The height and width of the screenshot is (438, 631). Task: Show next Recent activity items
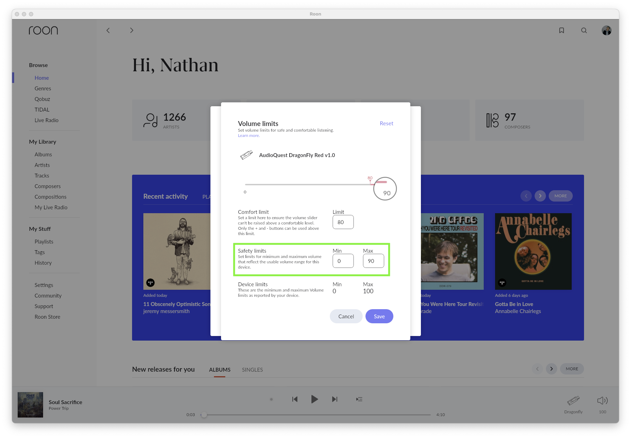click(x=540, y=196)
